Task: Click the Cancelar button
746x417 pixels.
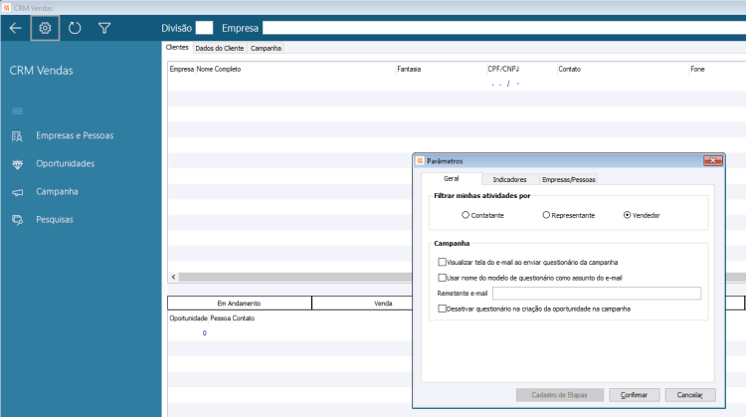Action: point(690,395)
